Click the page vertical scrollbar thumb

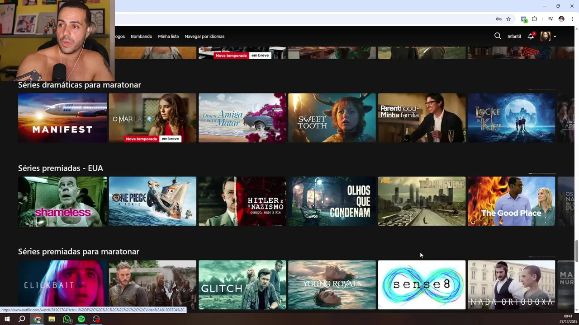[577, 251]
